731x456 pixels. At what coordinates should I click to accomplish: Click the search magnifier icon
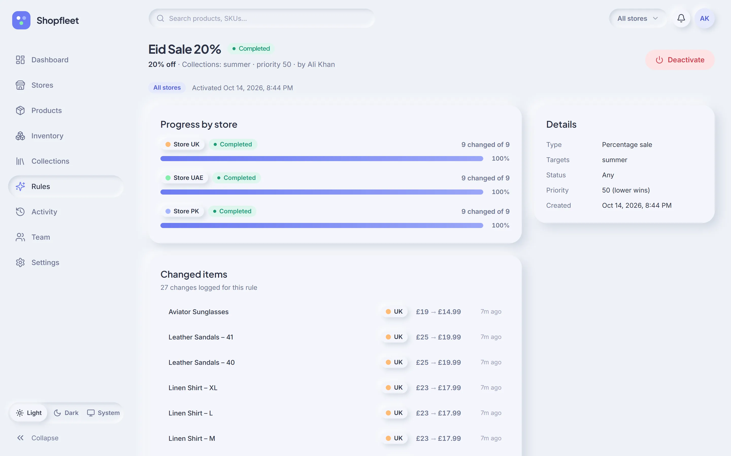(x=160, y=18)
